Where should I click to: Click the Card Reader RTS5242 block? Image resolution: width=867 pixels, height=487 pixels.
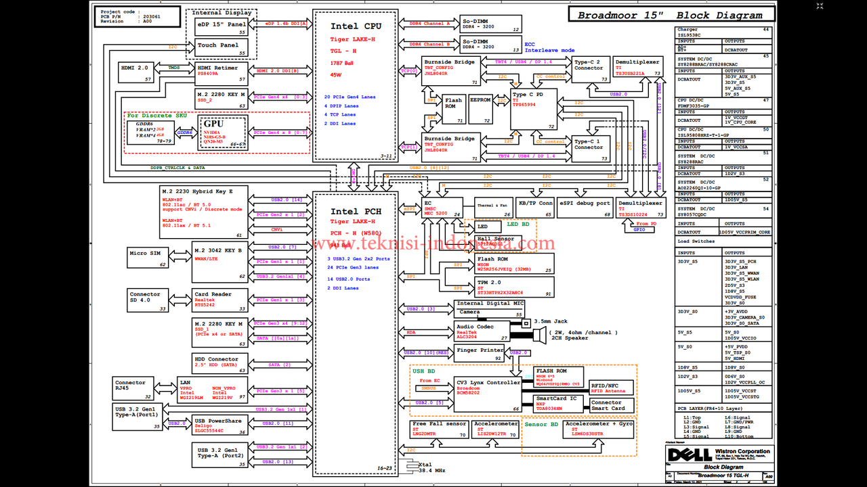point(220,300)
